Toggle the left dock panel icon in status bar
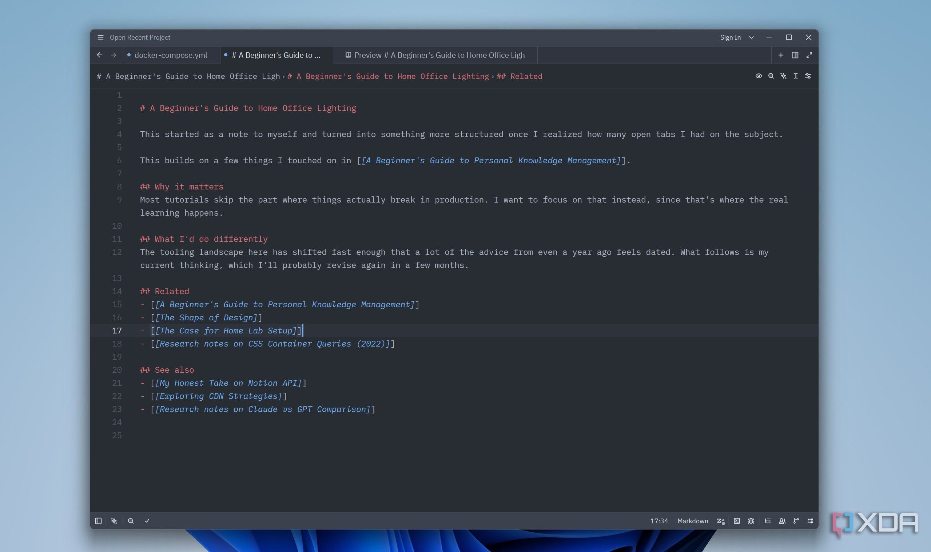931x552 pixels. [98, 521]
